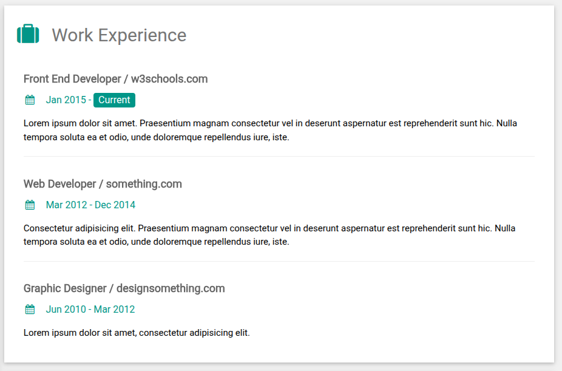Click the divider line below Web Developer entry
Image resolution: width=562 pixels, height=371 pixels.
[x=279, y=262]
